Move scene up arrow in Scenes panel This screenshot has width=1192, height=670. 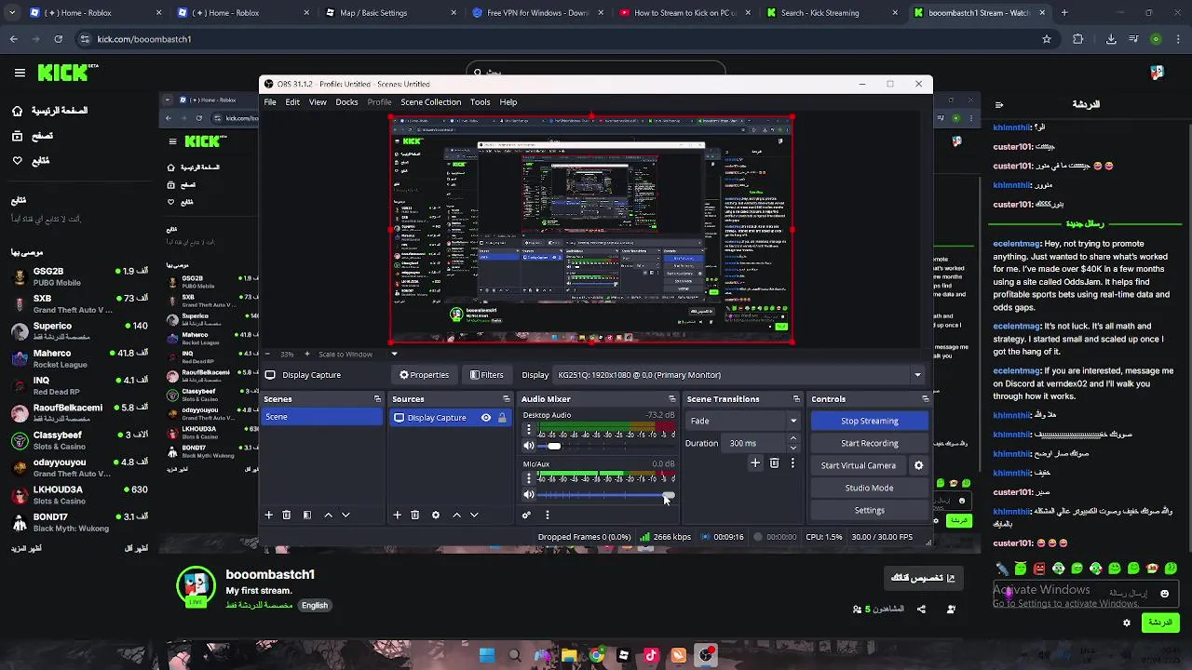pos(328,515)
